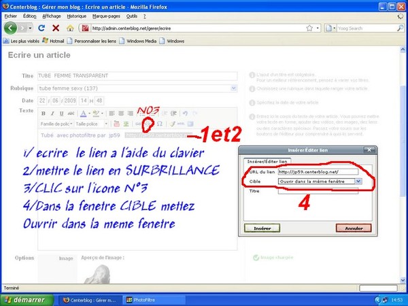Open the Affichage menu

click(x=52, y=16)
